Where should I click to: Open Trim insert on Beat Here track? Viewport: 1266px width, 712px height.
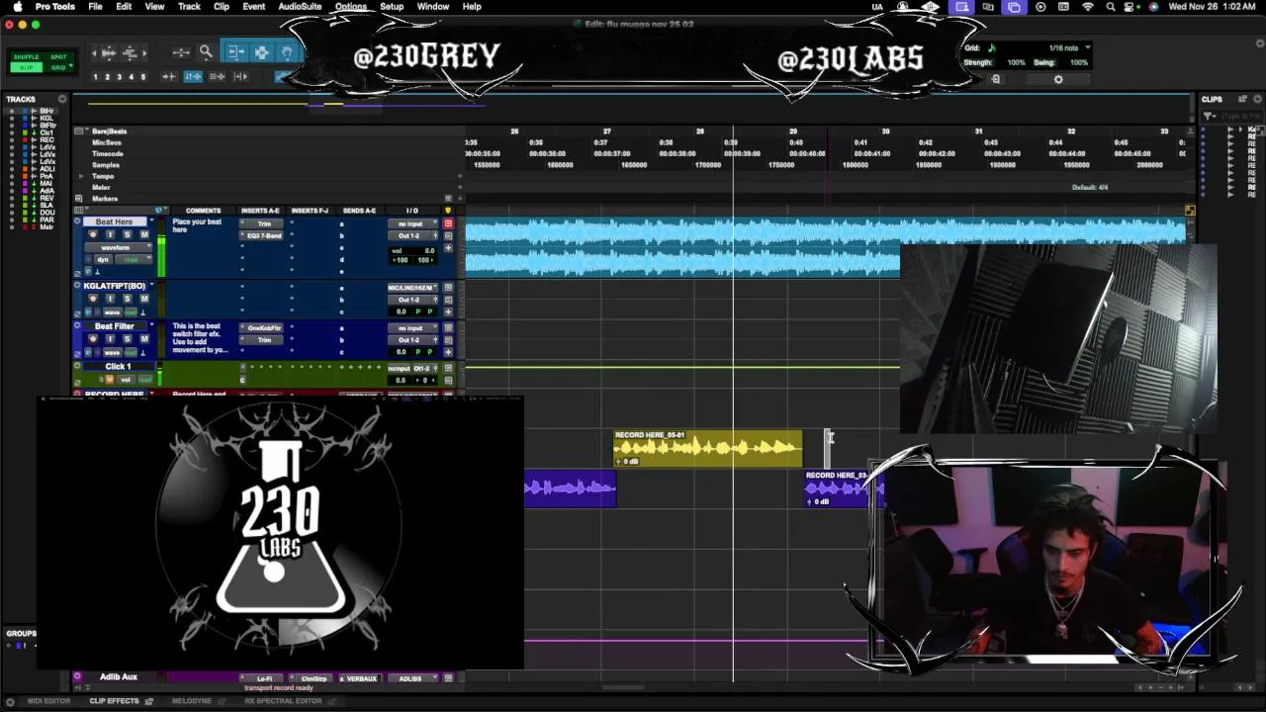[x=264, y=223]
